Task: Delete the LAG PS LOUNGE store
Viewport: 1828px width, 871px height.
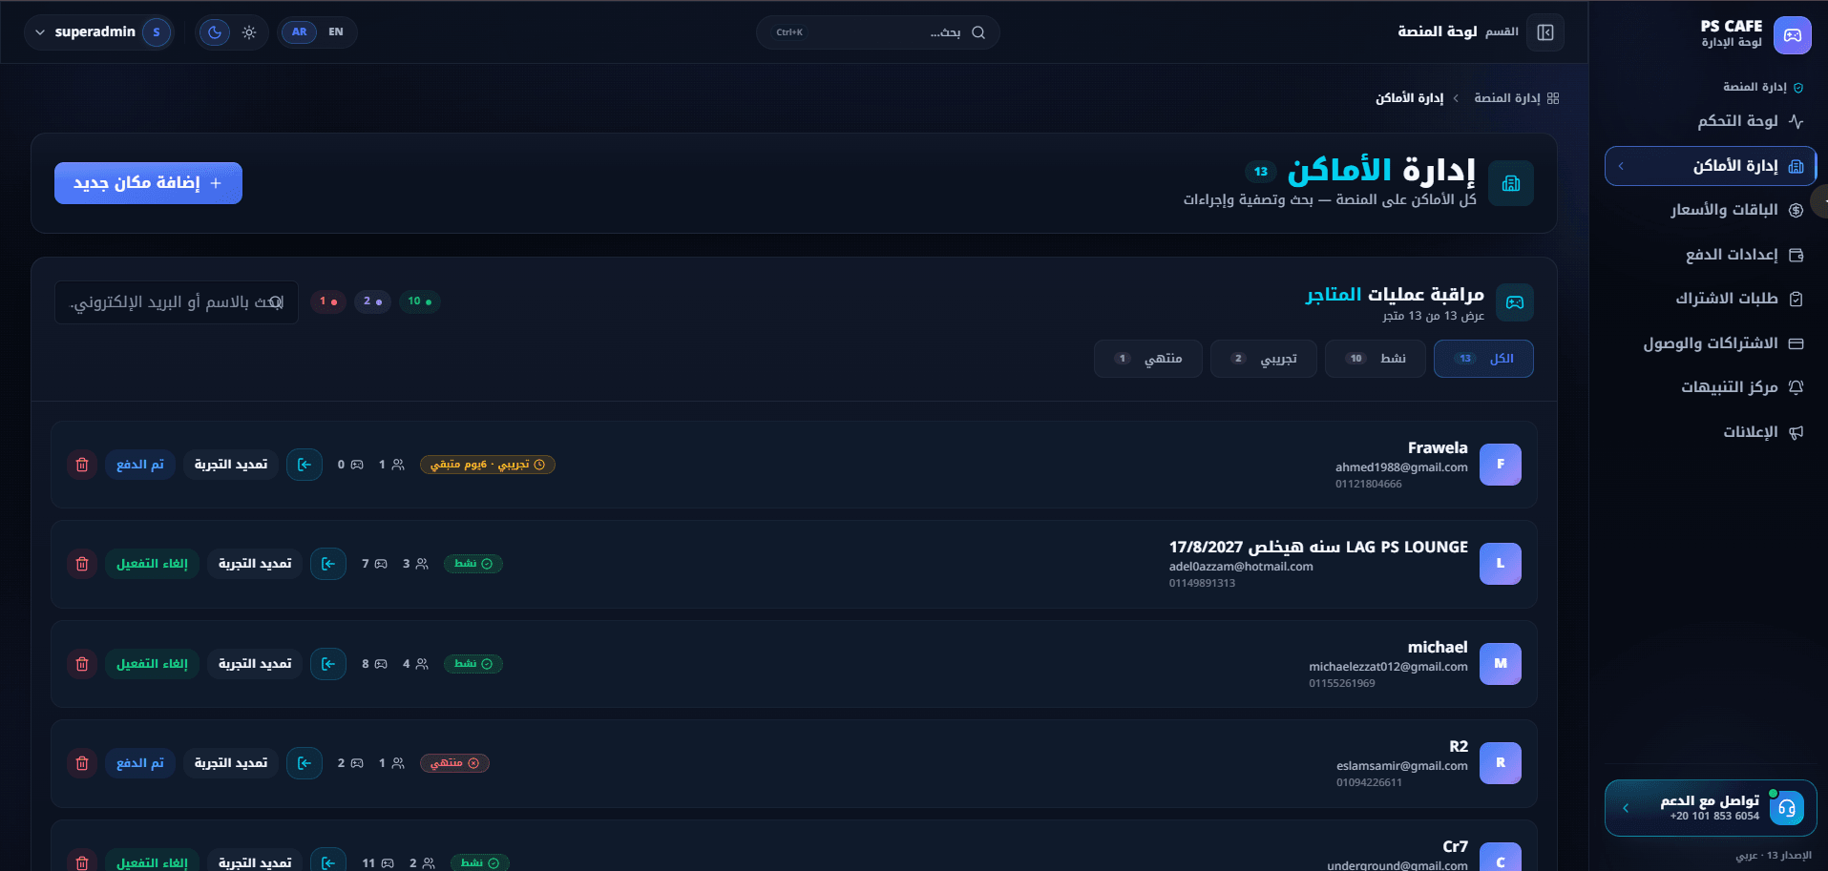Action: [x=82, y=564]
